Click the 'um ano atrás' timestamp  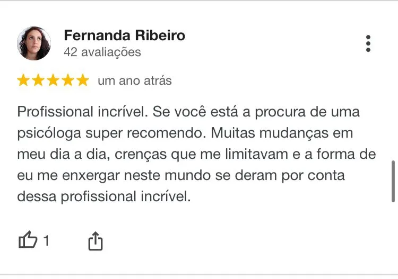pos(134,81)
